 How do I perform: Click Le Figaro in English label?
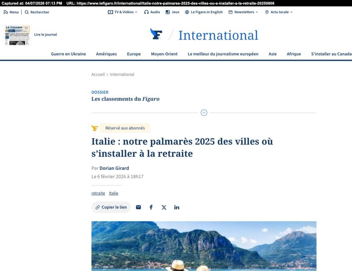coord(207,12)
